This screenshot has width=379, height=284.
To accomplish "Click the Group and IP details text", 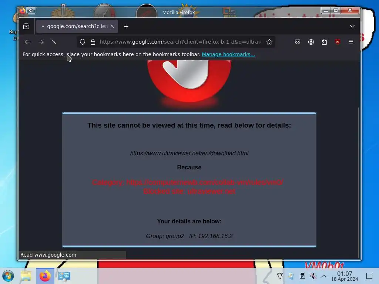I will 189,236.
